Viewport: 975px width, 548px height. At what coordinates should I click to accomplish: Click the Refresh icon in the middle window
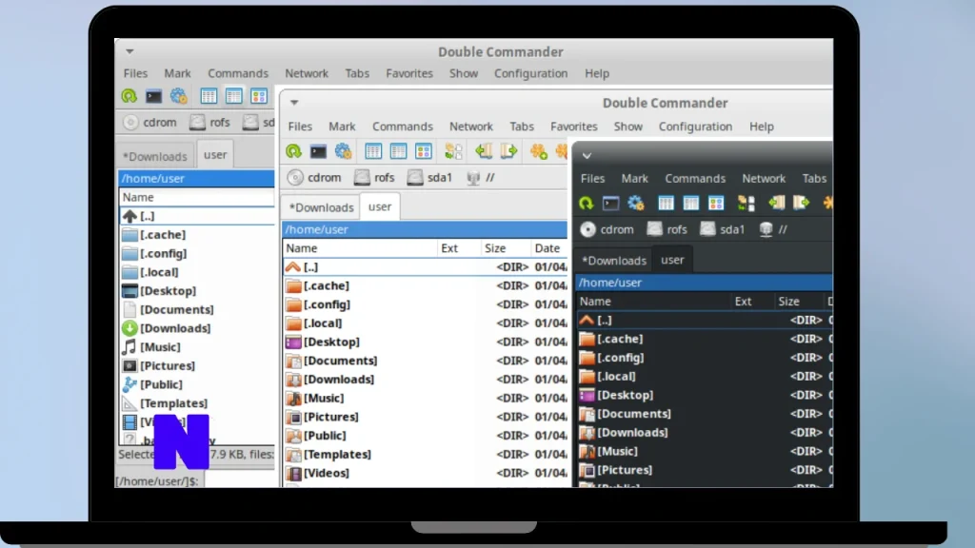click(293, 151)
